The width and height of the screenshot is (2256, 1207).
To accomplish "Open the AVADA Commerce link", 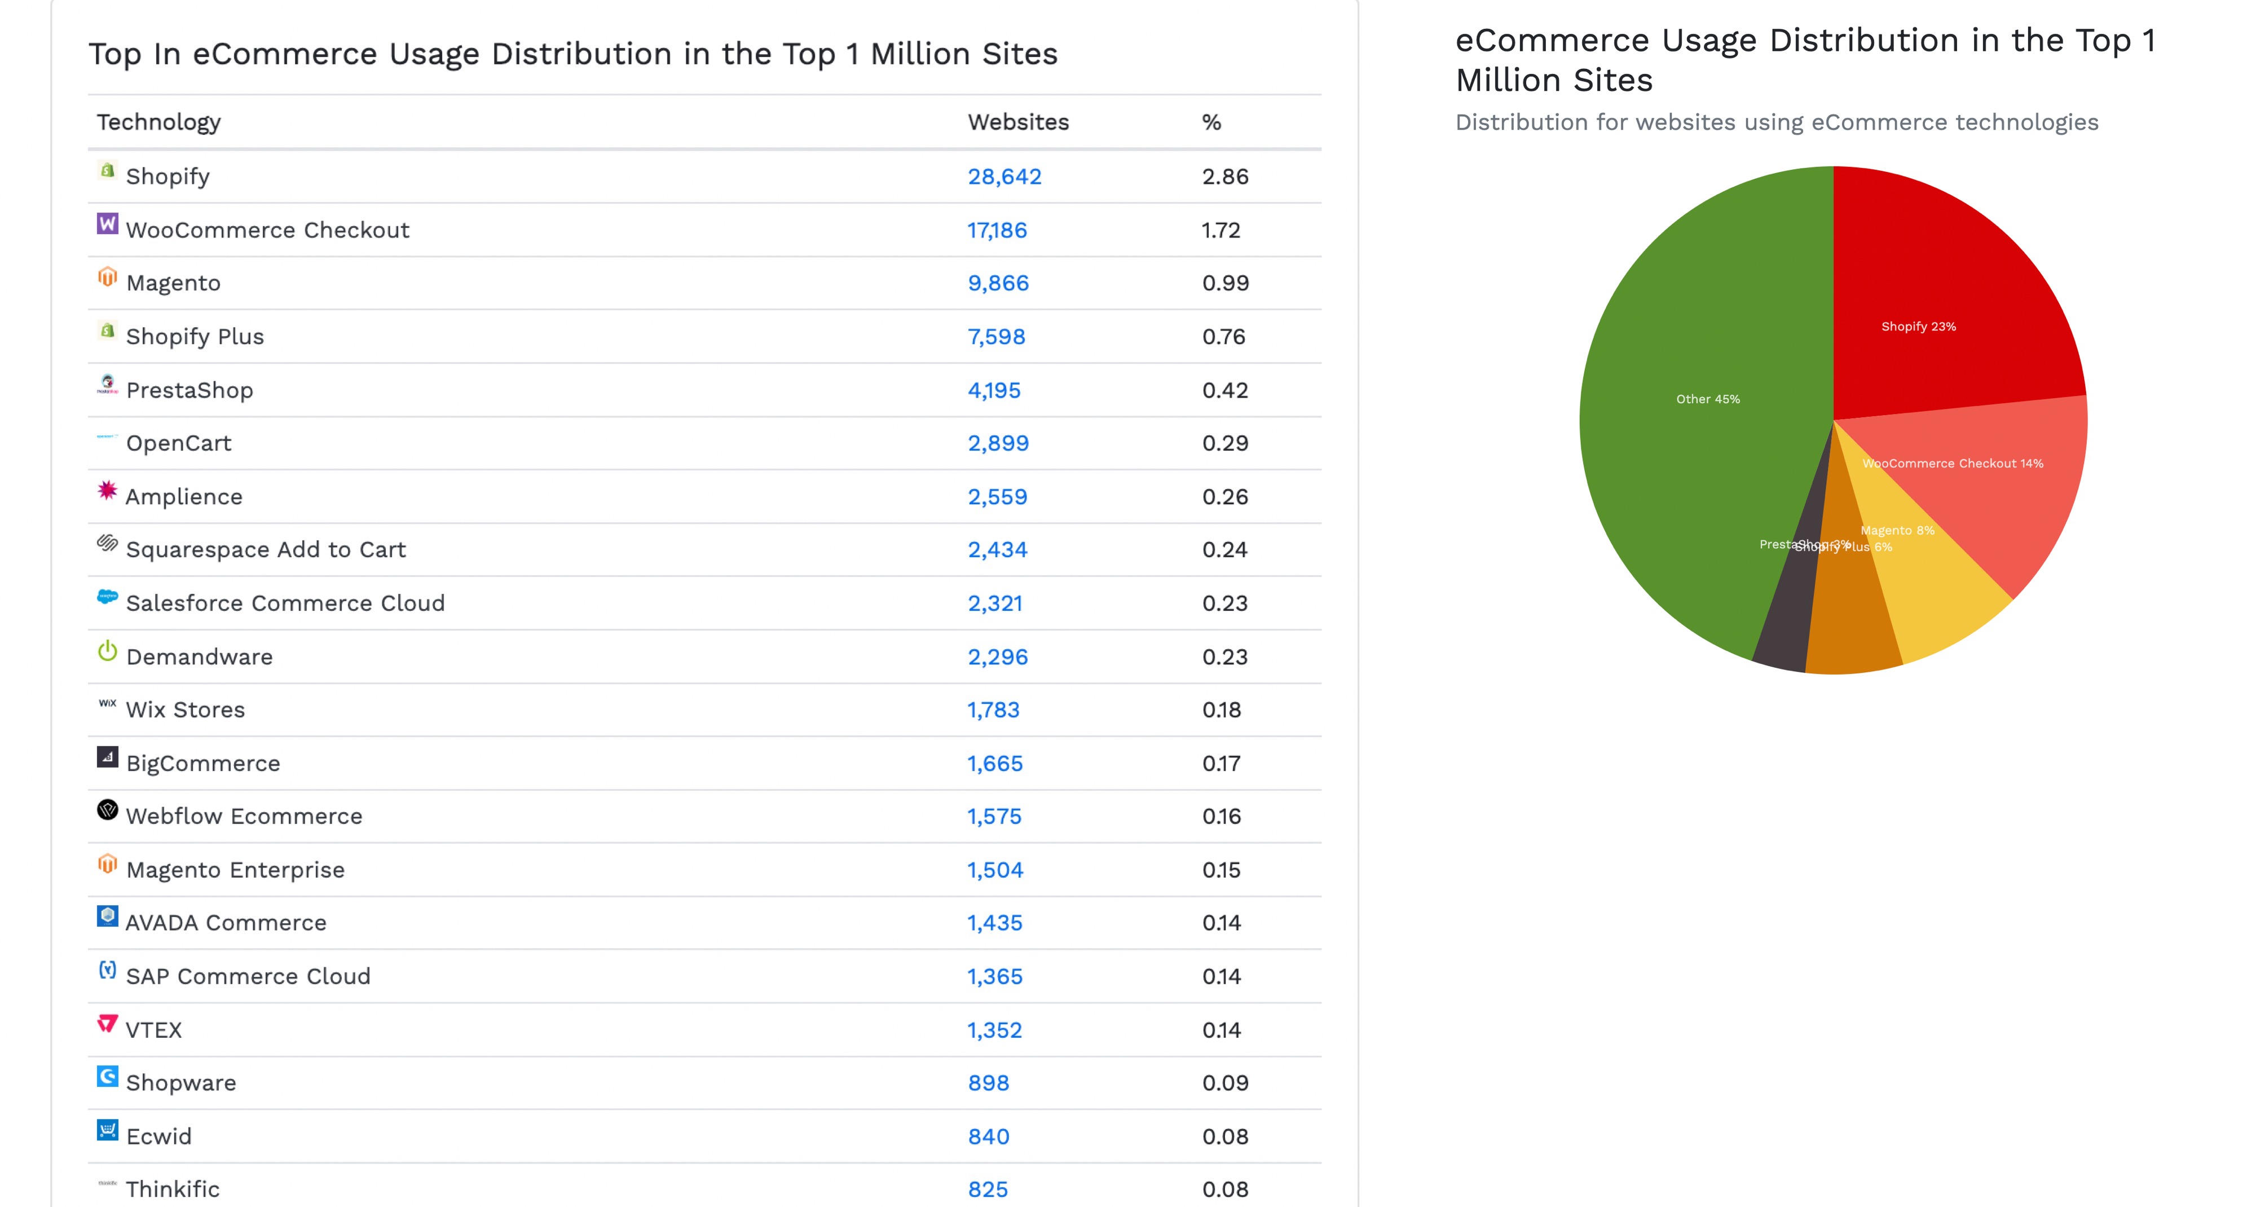I will 226,923.
